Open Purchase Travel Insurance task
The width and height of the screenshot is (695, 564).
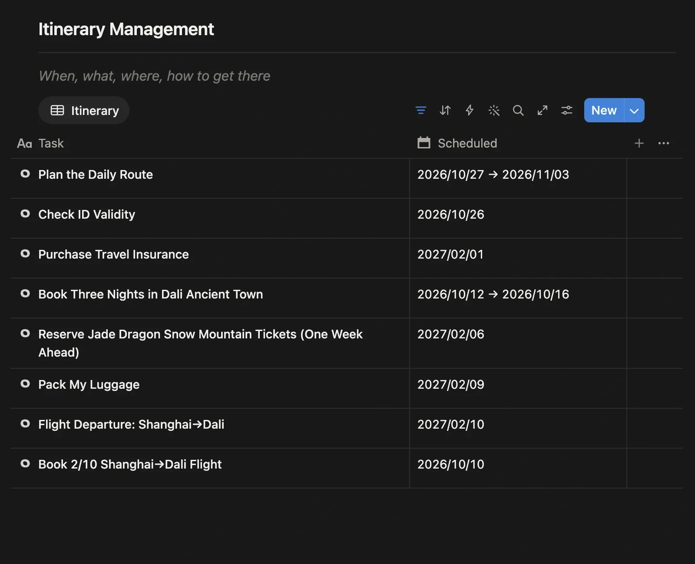click(113, 254)
